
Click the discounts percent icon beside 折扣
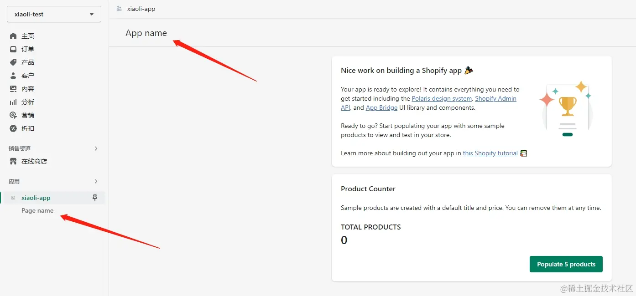click(x=13, y=128)
